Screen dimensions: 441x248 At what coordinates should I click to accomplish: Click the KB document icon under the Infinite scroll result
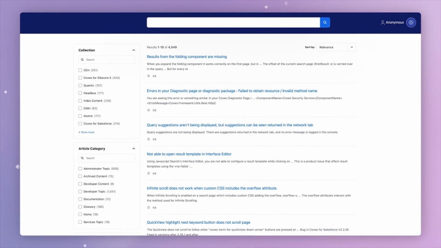click(148, 208)
